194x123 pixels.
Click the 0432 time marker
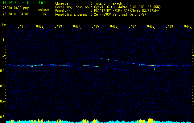click(40, 26)
